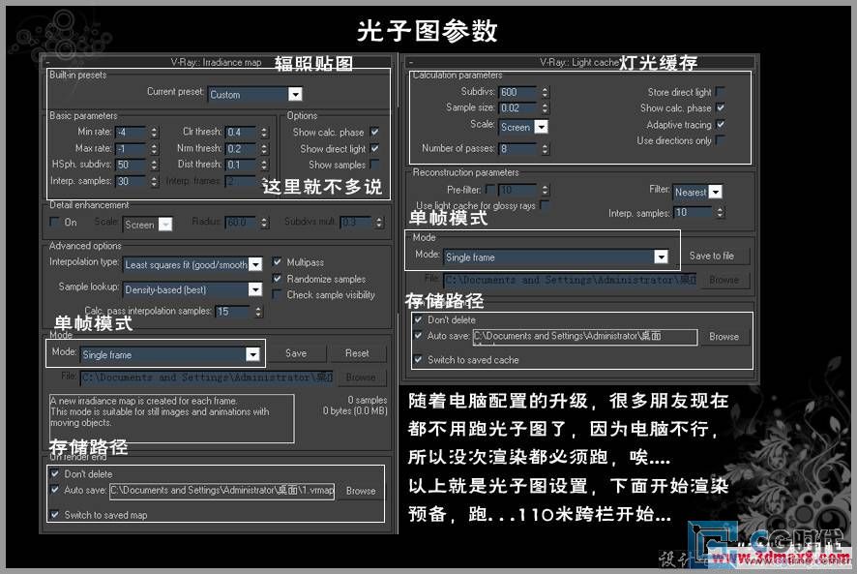Toggle Randomize samples checkbox
857x574 pixels.
click(277, 279)
